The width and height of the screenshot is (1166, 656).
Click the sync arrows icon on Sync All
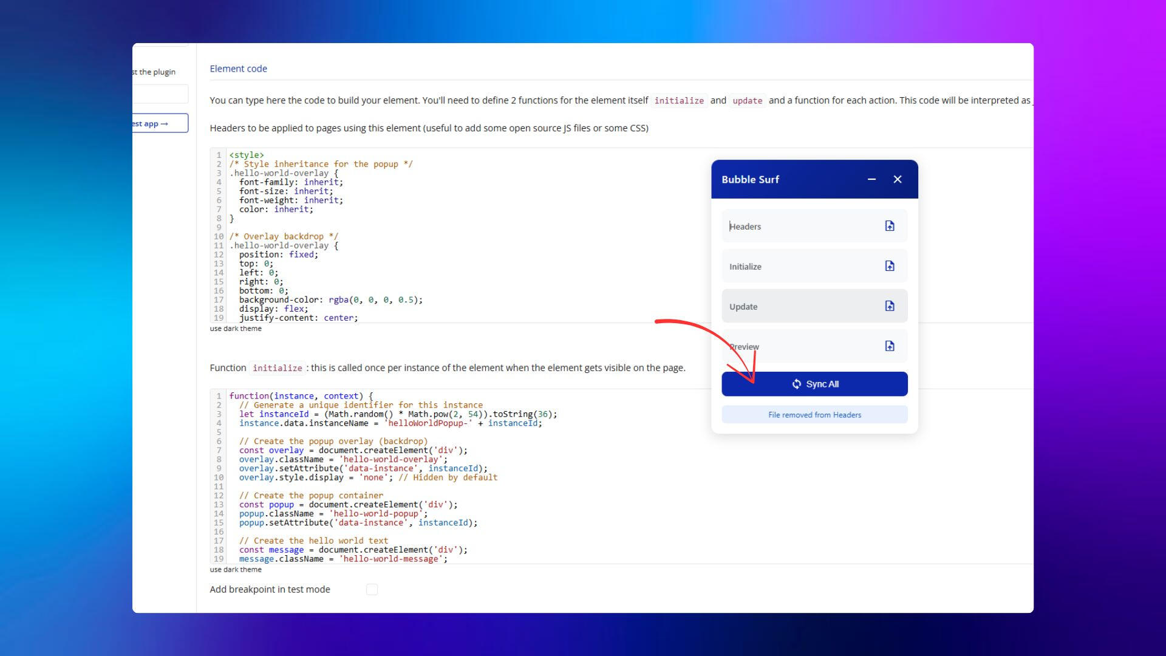coord(796,384)
